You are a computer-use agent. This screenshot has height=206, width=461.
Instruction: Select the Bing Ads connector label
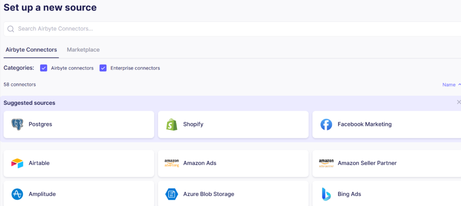pos(349,194)
